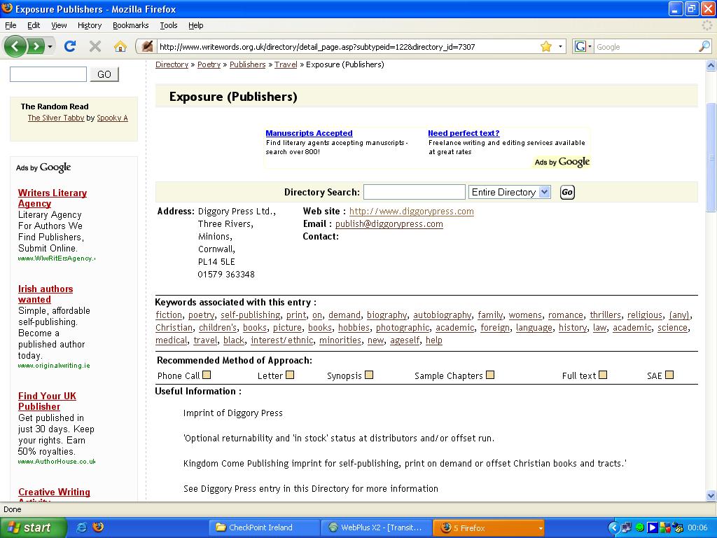Open the blue media player tray icon

pyautogui.click(x=652, y=527)
